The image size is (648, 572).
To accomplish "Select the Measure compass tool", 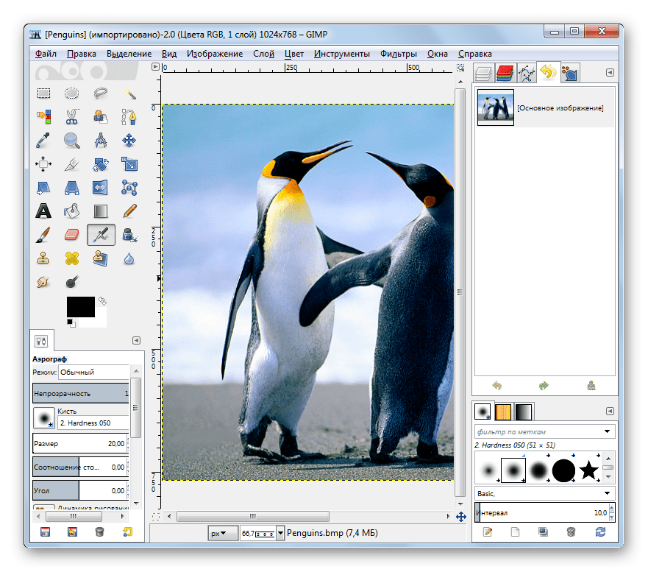I will (101, 141).
